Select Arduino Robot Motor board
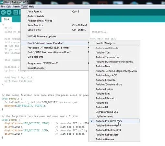The width and height of the screenshot is (165, 146). tap(114, 135)
